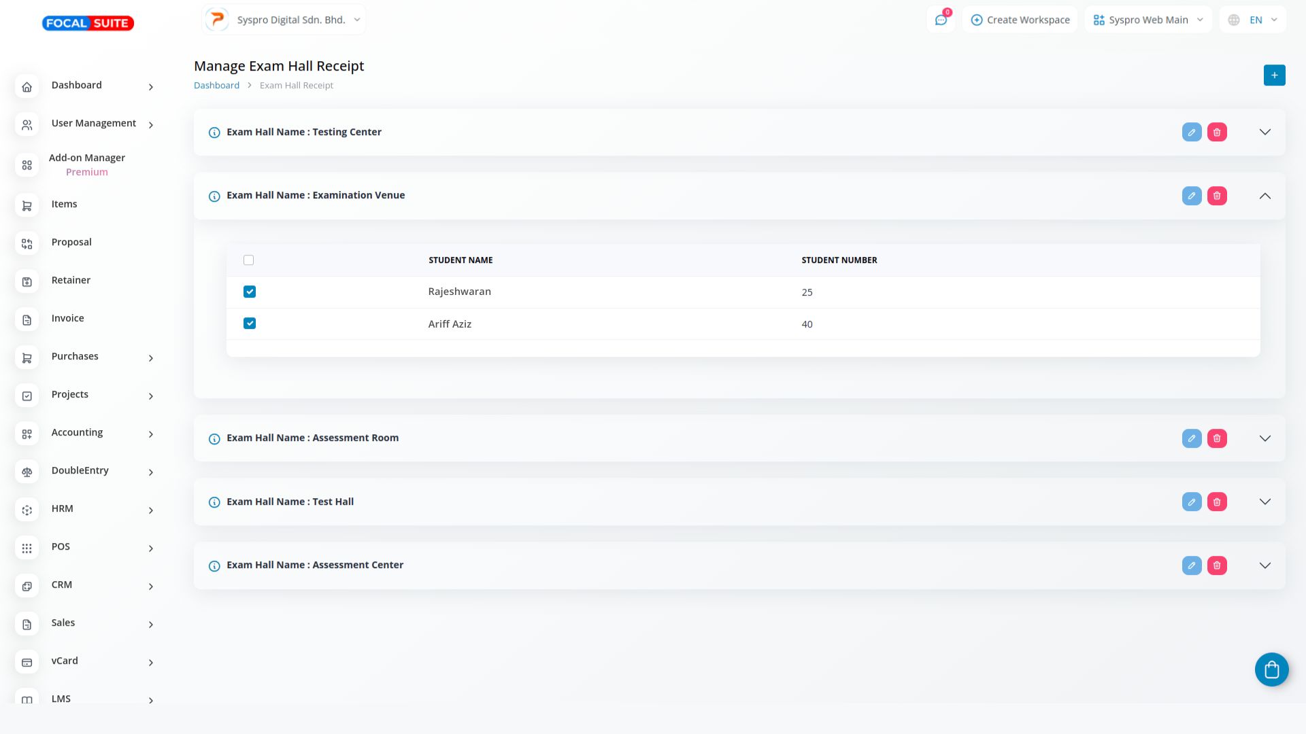Delete the Examination Venue hall receipt

coord(1217,196)
